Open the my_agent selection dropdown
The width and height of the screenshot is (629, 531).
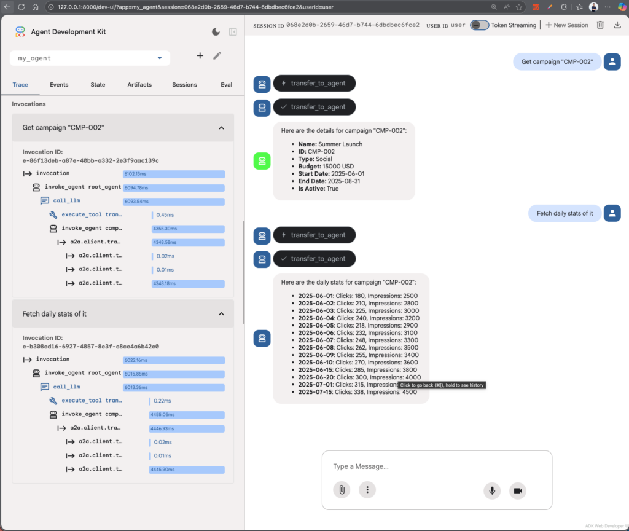coord(90,58)
